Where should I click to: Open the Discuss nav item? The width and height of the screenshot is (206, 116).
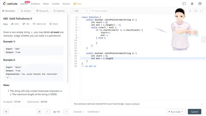pyautogui.click(x=66, y=4)
